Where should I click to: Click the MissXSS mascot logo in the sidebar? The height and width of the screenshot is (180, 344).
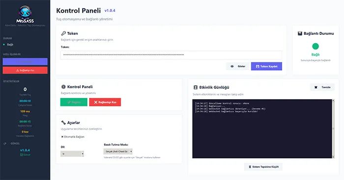[25, 14]
